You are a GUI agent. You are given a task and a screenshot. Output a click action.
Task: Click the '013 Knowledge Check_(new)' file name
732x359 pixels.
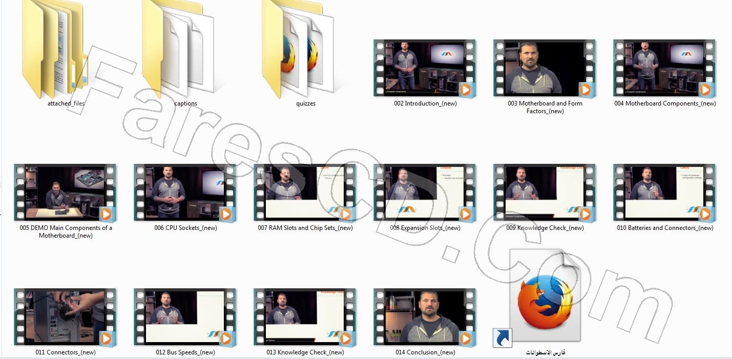point(305,352)
